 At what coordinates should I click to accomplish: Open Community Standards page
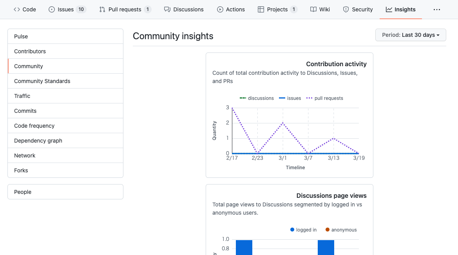point(65,81)
